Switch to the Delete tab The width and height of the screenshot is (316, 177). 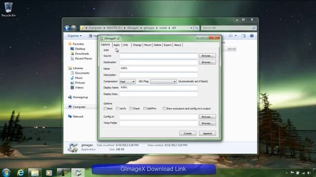(x=158, y=45)
